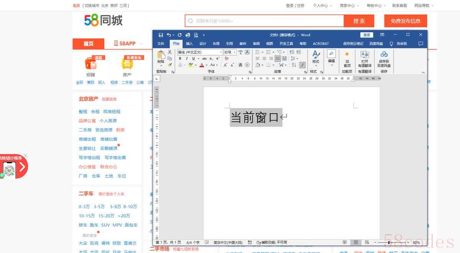This screenshot has height=253, width=460.
Task: Select the Format Painter brush in Word
Action: coord(169,65)
